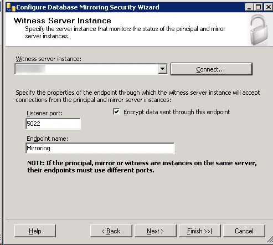The image size is (273, 245).
Task: Open Help for this wizard page
Action: pos(35,231)
